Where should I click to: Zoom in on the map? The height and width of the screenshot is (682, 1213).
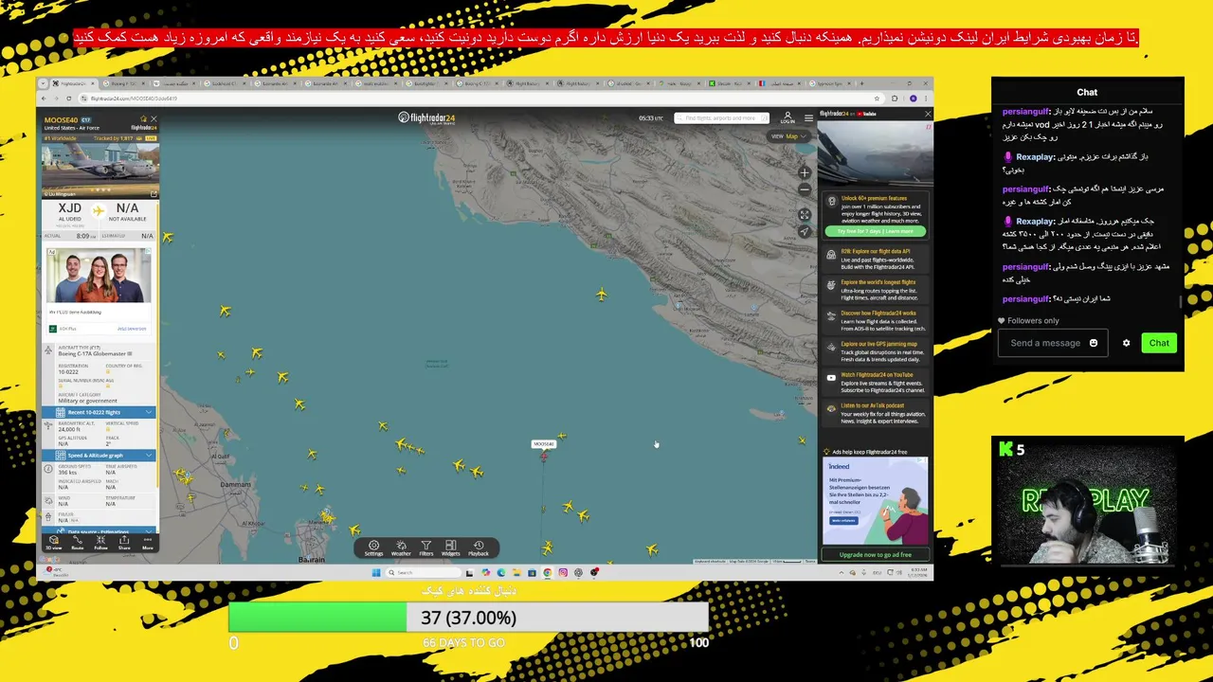[805, 172]
